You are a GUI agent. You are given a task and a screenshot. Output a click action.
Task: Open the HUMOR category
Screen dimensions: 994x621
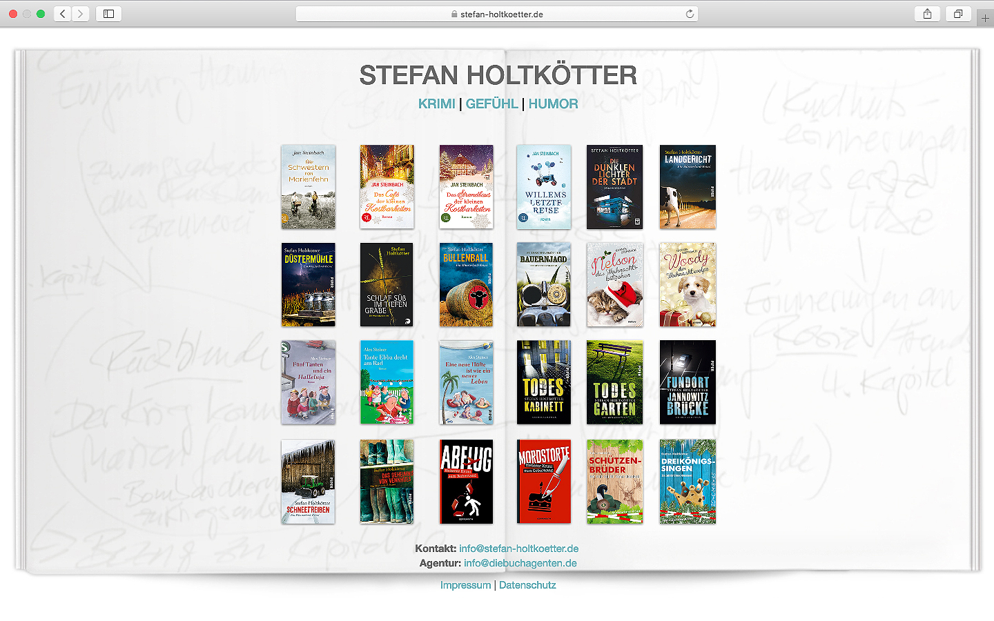pos(553,104)
